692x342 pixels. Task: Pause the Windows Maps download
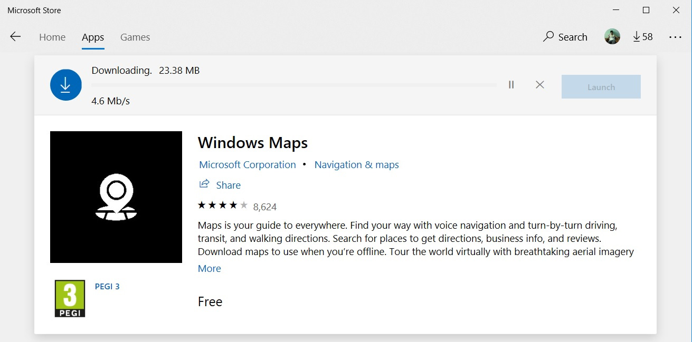[x=511, y=84]
